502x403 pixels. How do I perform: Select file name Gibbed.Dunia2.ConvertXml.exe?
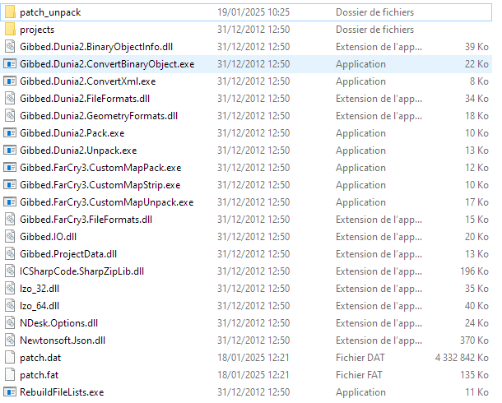point(88,81)
